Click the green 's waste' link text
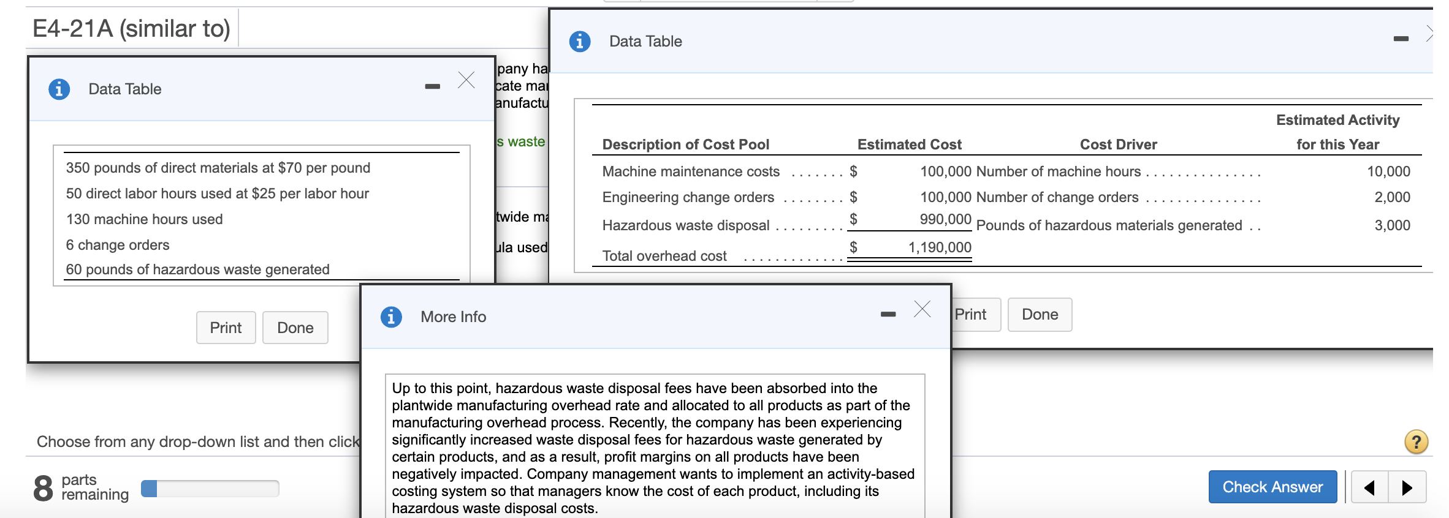 (x=521, y=141)
